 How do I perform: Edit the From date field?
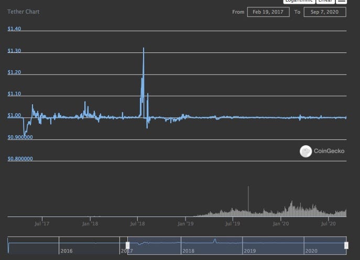point(268,12)
